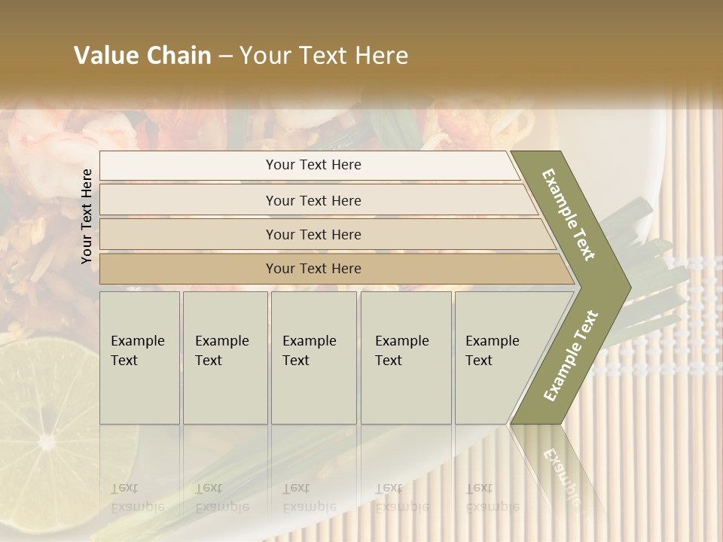The height and width of the screenshot is (542, 723).
Task: Select the third "Your Text Here" bar from top
Action: (313, 234)
